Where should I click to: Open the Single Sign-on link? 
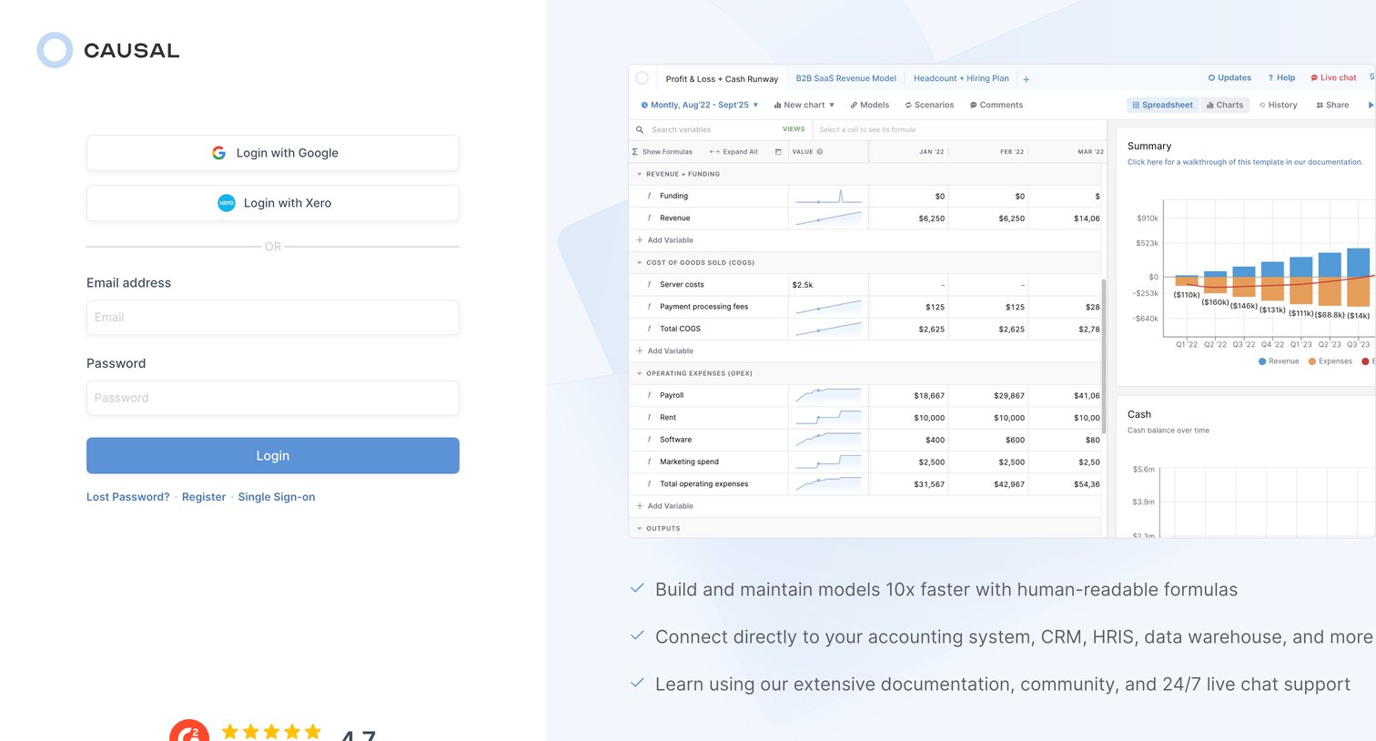(277, 497)
